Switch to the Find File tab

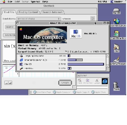(9, 12)
